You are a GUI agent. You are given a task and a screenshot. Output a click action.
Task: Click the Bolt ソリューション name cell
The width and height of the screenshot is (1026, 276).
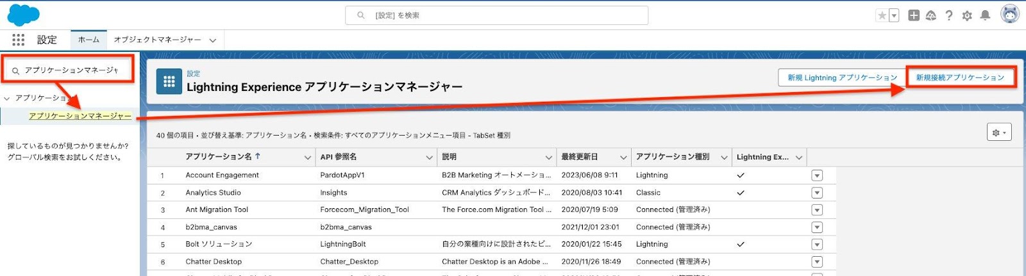(x=219, y=244)
